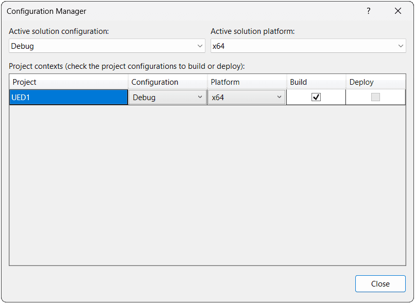Select x64 in the solution platform box
415x304 pixels.
point(304,45)
